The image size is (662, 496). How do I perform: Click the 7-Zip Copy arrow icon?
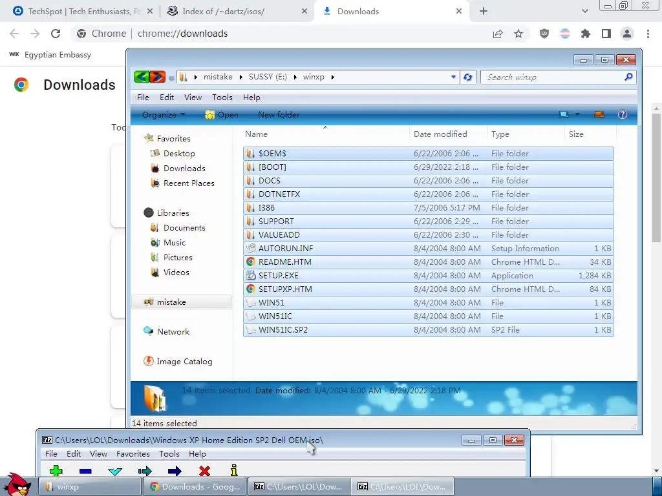pyautogui.click(x=145, y=471)
